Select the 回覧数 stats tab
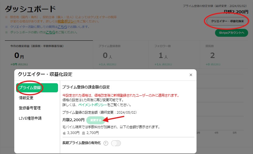This screenshot has width=253, height=154. point(224,55)
